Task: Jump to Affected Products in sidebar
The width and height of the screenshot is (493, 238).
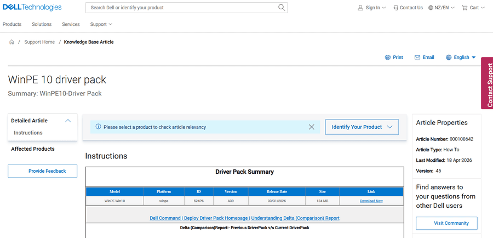Action: point(33,149)
